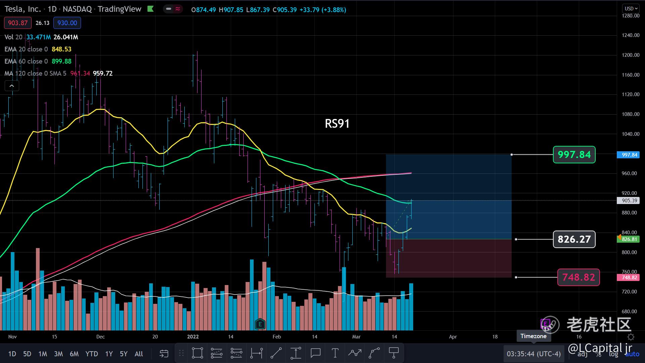Viewport: 645px width, 363px height.
Task: Choose the price range measure tool
Action: click(296, 353)
